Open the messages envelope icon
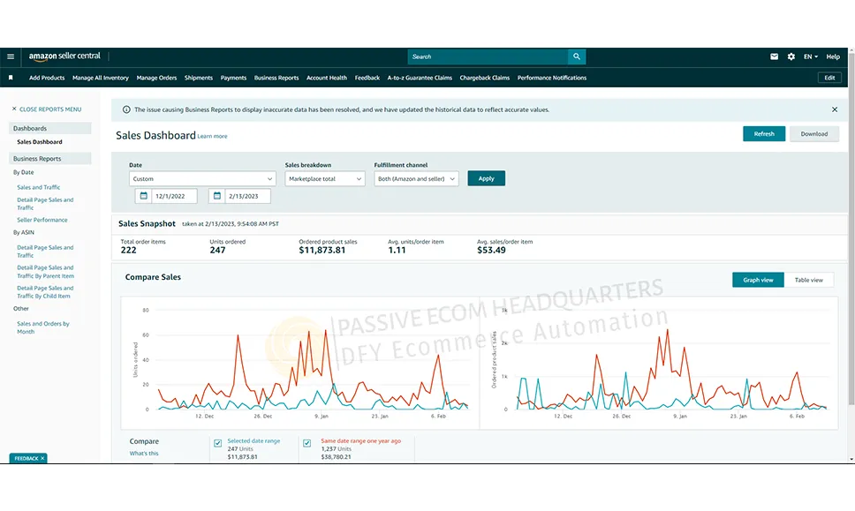This screenshot has height=511, width=855. point(774,56)
